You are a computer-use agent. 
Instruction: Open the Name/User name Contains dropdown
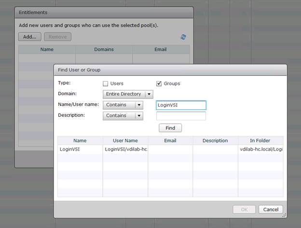[x=123, y=105]
